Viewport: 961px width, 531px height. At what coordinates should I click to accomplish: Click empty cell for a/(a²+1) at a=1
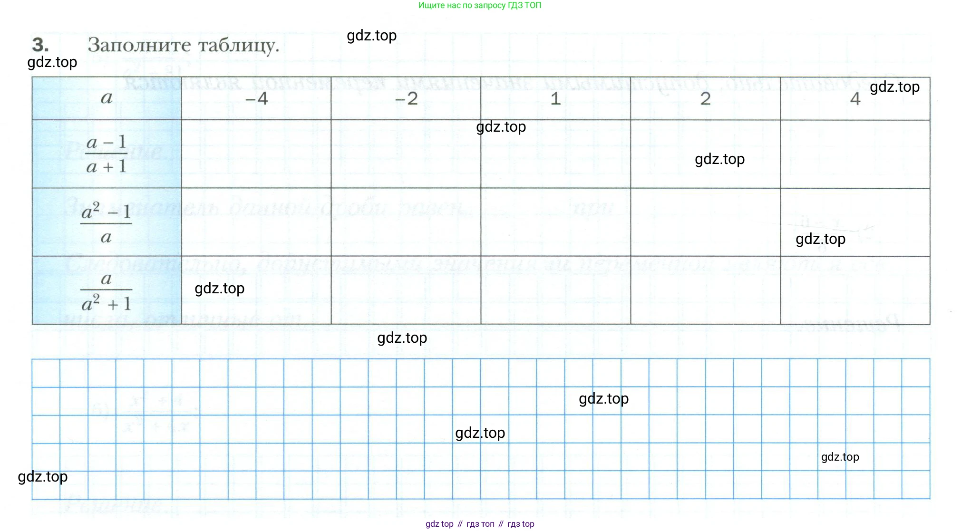(x=556, y=290)
